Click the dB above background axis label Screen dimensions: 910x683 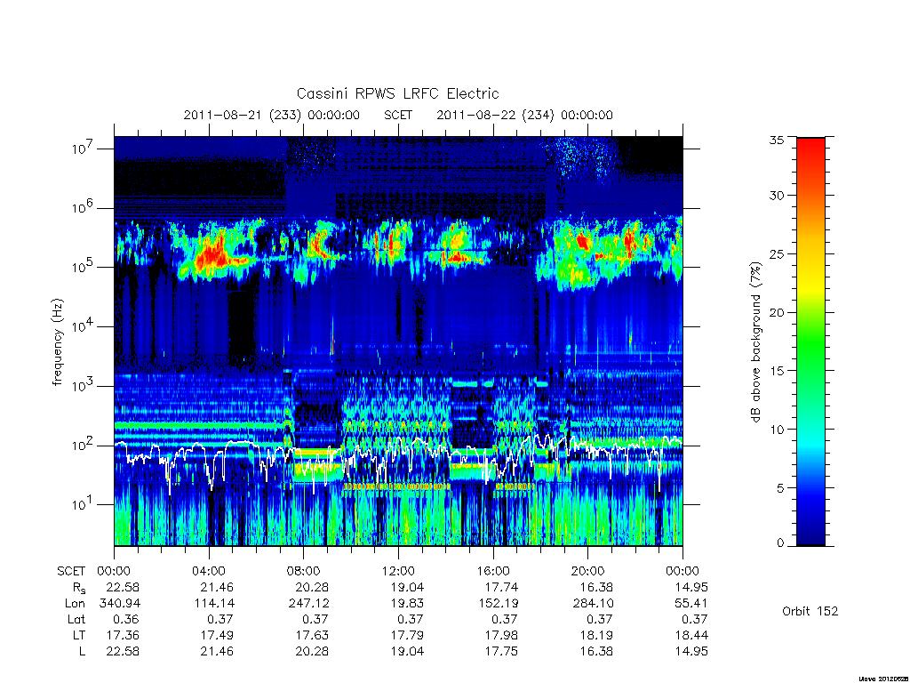point(755,341)
